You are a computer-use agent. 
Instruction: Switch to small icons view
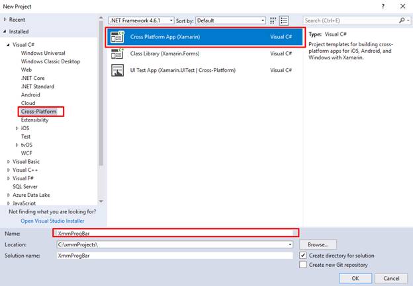coord(273,20)
